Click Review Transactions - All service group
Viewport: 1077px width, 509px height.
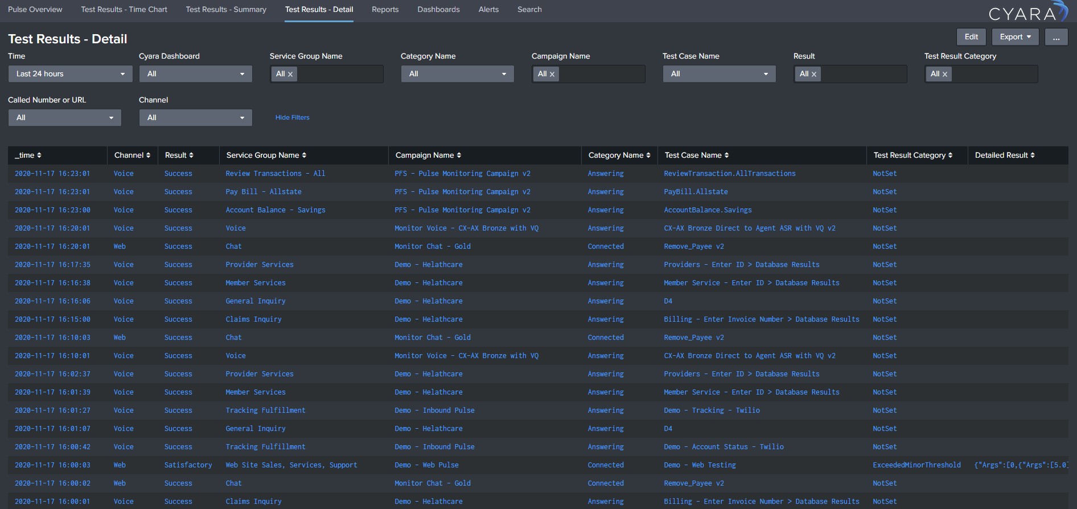276,174
